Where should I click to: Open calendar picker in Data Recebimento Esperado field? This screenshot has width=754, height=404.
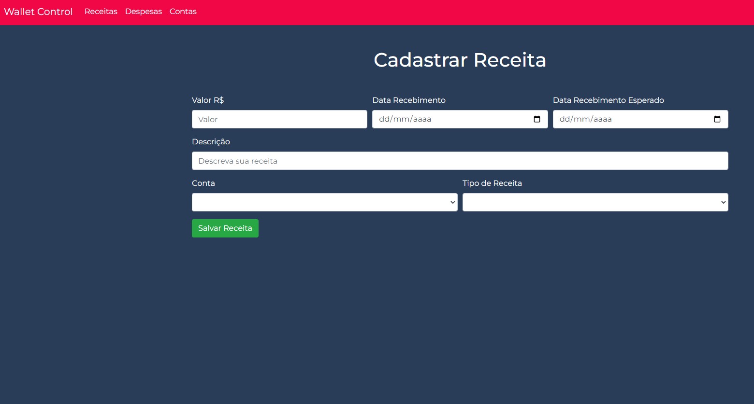click(717, 119)
